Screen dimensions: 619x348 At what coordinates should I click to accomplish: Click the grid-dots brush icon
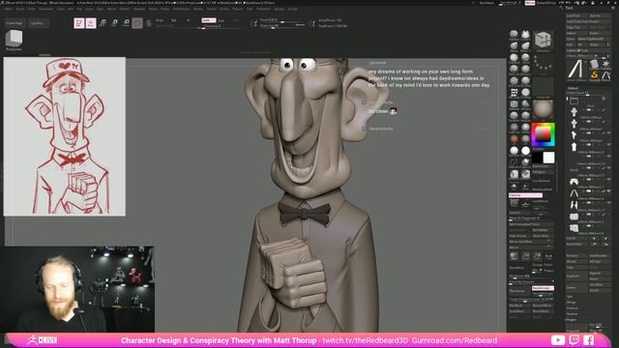tap(514, 93)
